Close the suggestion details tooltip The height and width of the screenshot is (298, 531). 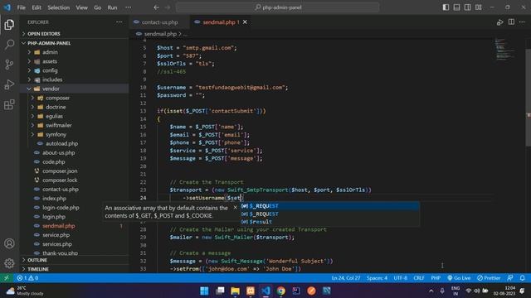pyautogui.click(x=236, y=208)
